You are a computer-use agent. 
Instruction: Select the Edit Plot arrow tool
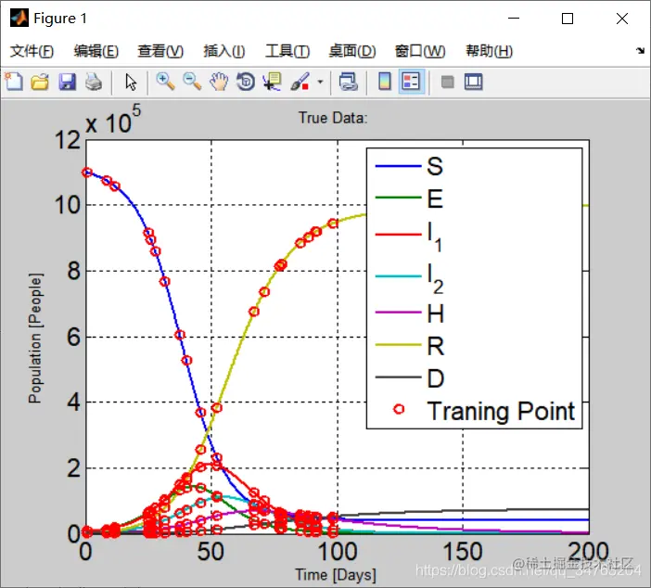click(131, 82)
